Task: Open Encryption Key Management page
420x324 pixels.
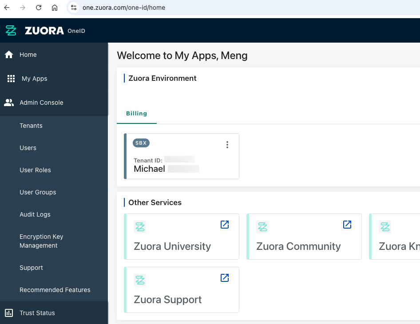Action: point(41,241)
